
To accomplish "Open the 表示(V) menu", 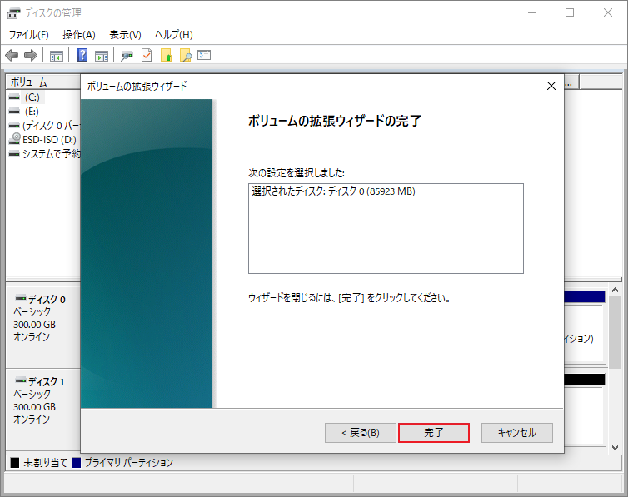I will (126, 35).
